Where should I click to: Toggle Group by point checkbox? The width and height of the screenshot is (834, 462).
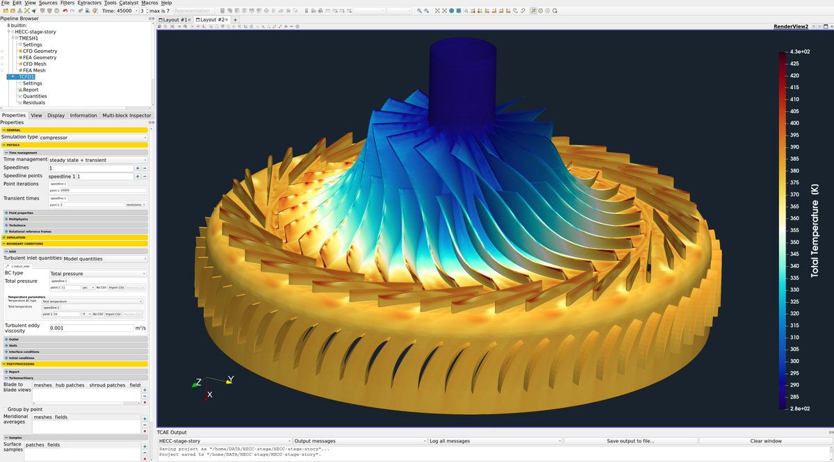point(5,409)
